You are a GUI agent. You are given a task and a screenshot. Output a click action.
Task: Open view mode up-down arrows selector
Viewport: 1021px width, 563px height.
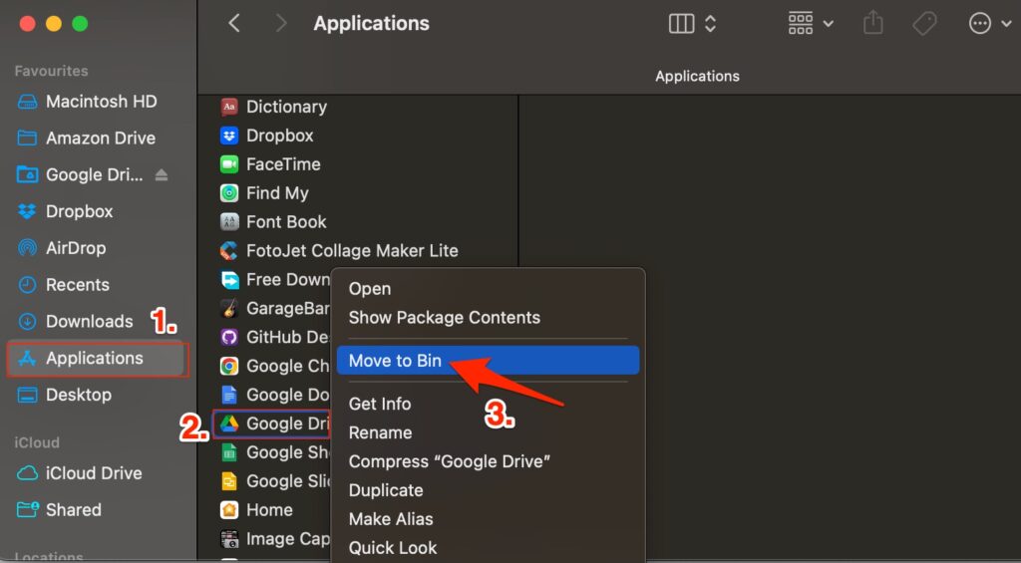(710, 24)
